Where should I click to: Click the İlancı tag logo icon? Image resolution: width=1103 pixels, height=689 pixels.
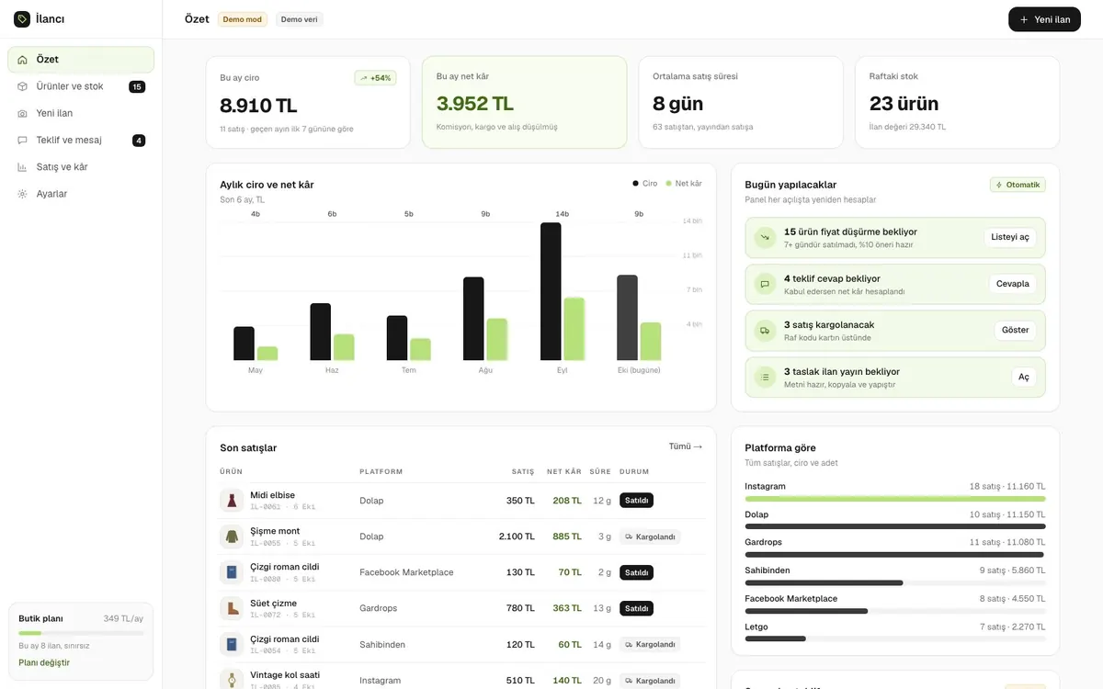pos(22,19)
